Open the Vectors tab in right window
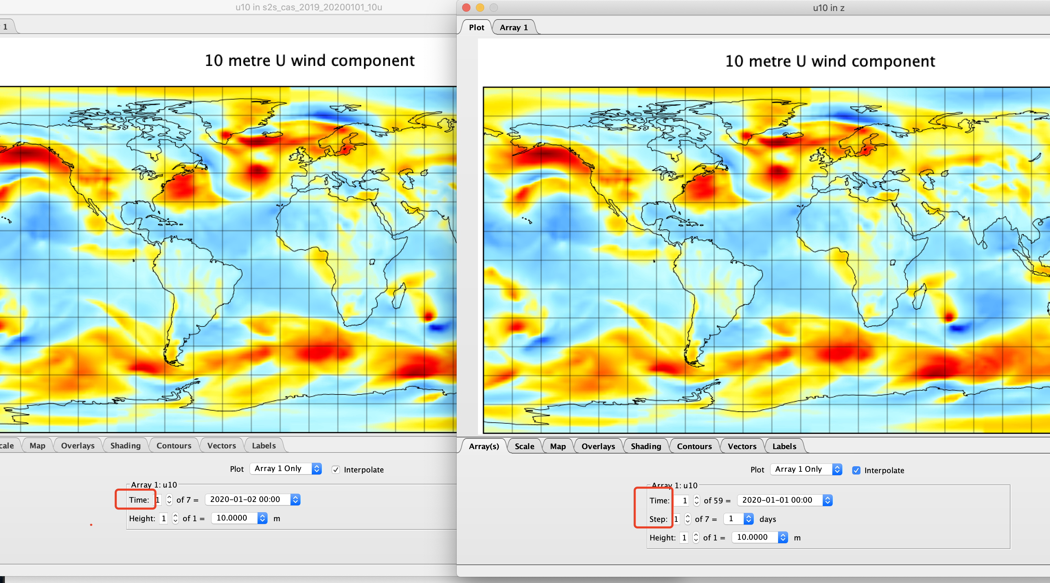Screen dimensions: 1050x583 [x=742, y=446]
